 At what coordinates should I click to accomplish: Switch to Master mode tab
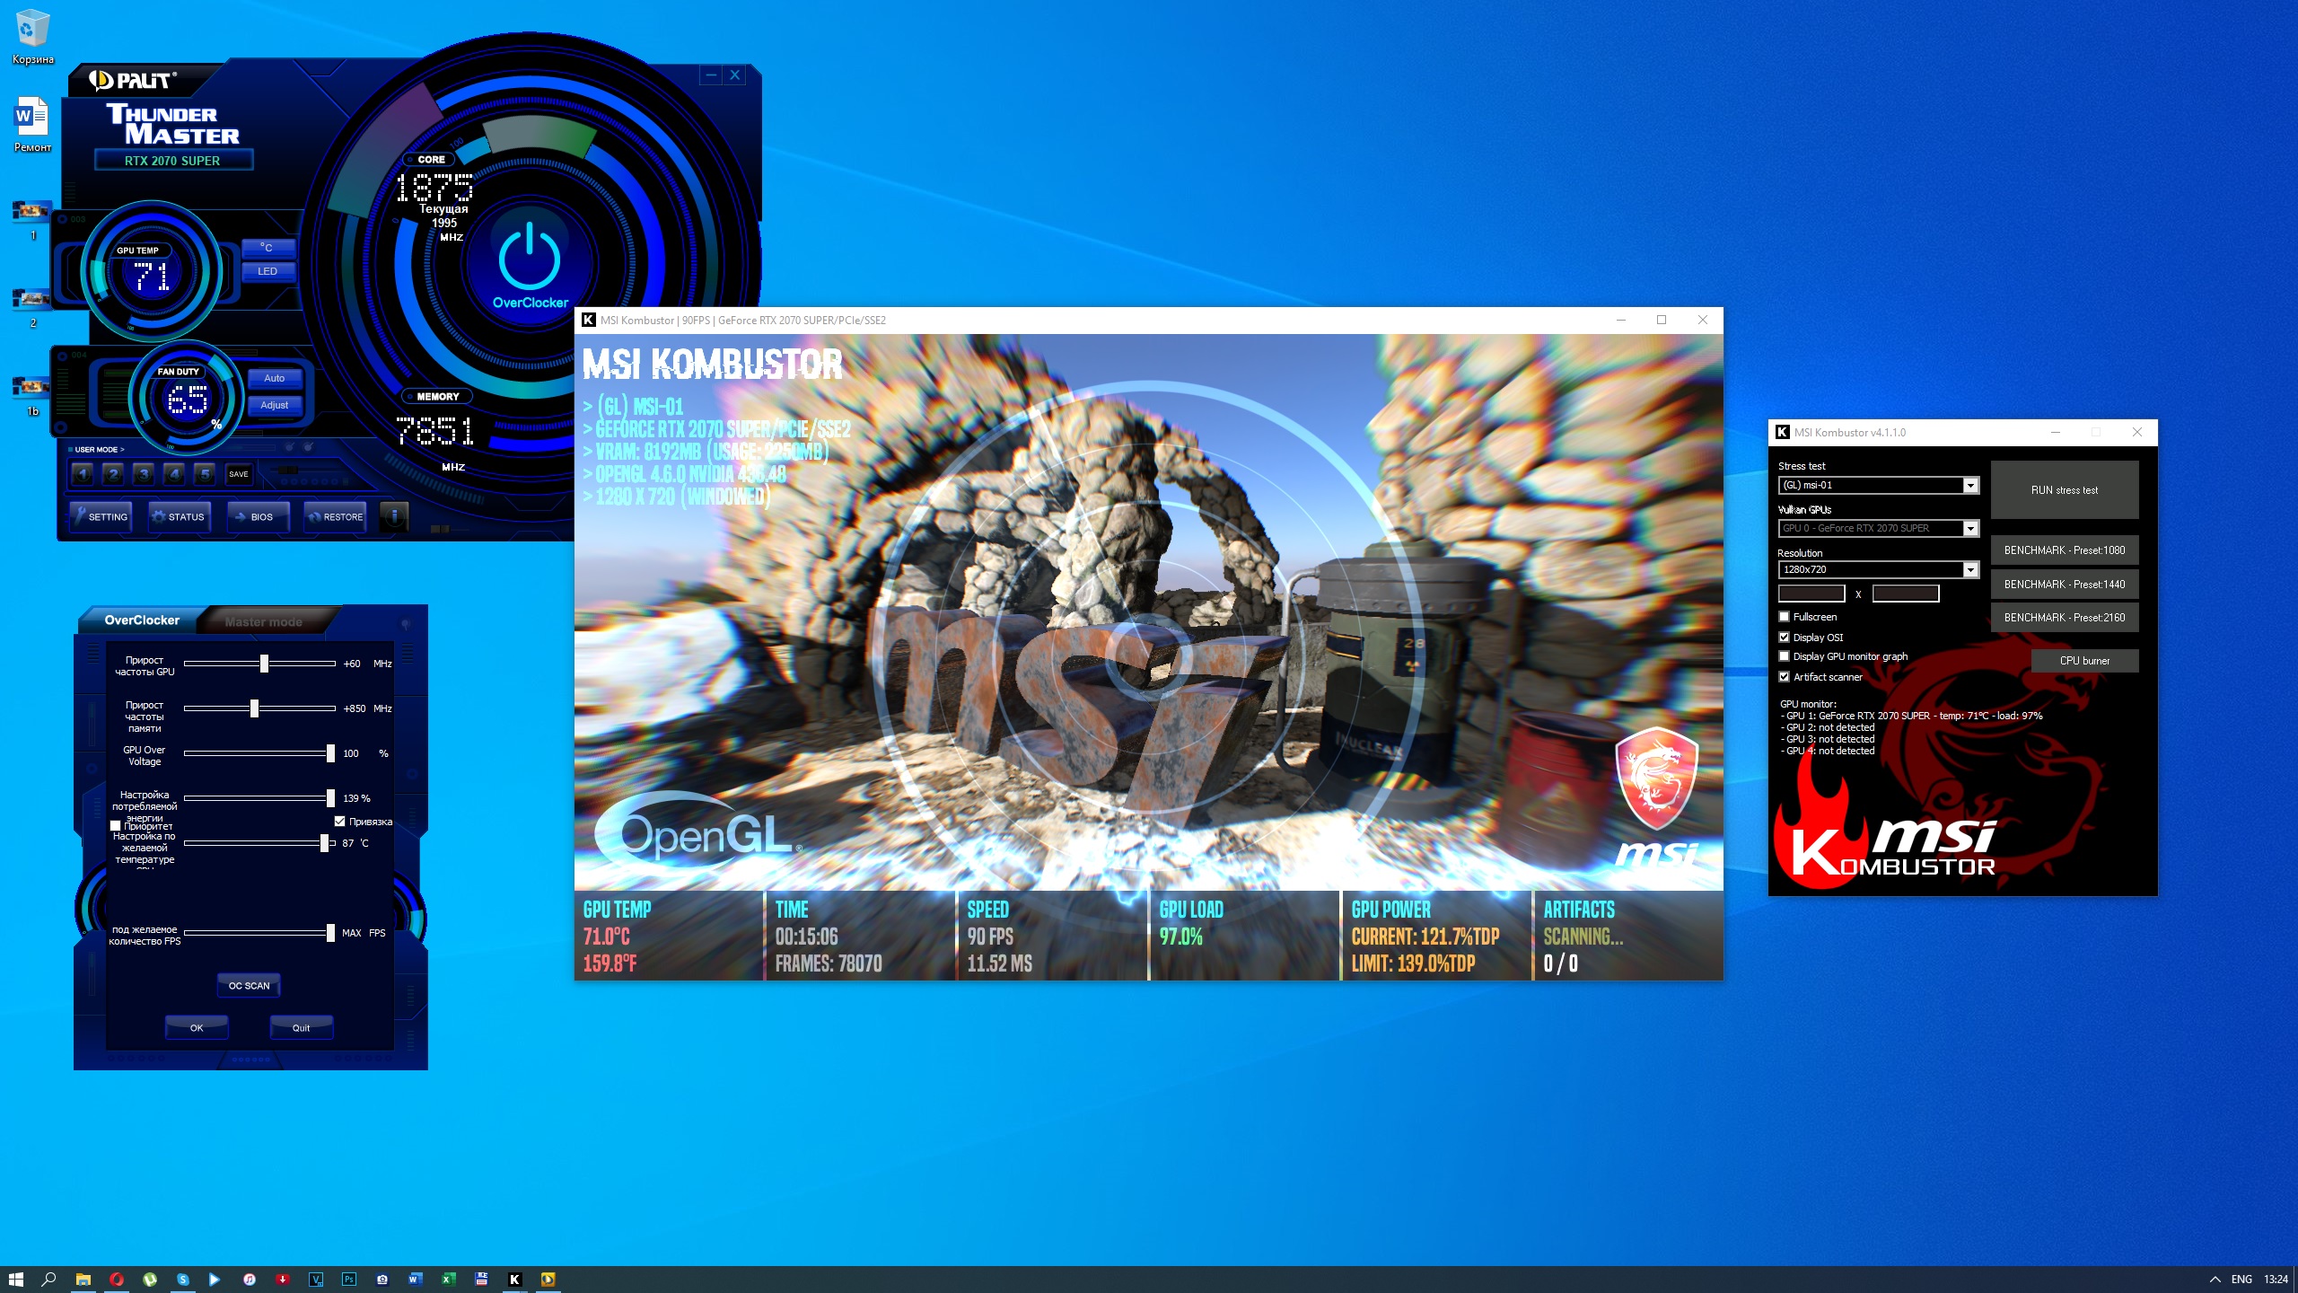263,621
